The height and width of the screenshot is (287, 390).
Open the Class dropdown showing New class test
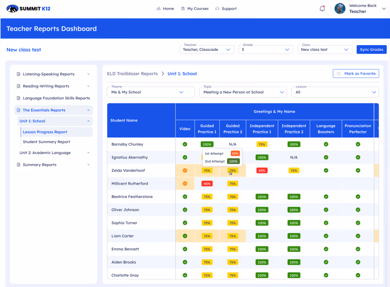coord(325,49)
